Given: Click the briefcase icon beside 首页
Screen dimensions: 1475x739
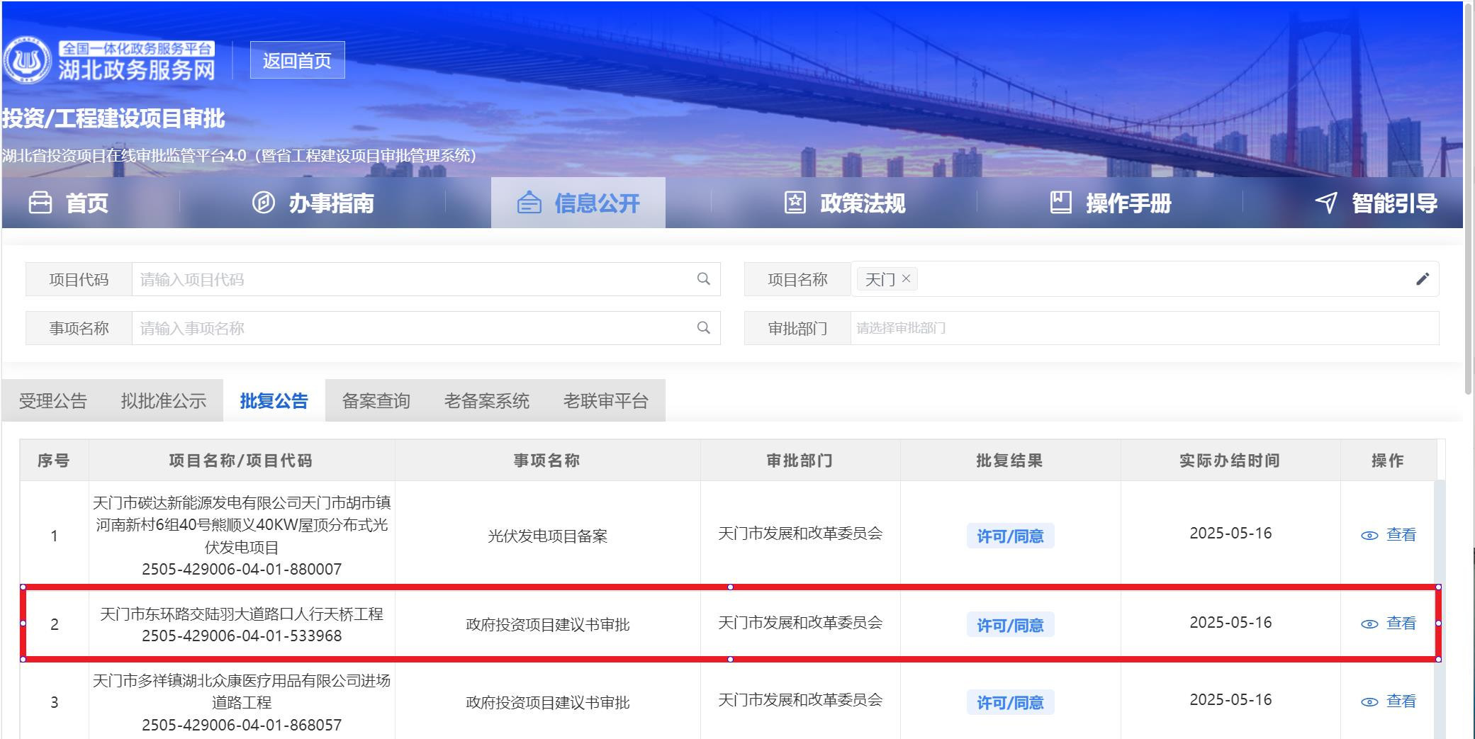Looking at the screenshot, I should click(x=40, y=203).
